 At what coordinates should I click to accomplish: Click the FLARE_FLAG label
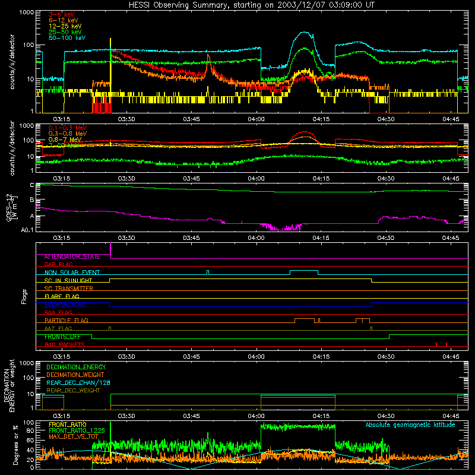(x=62, y=296)
